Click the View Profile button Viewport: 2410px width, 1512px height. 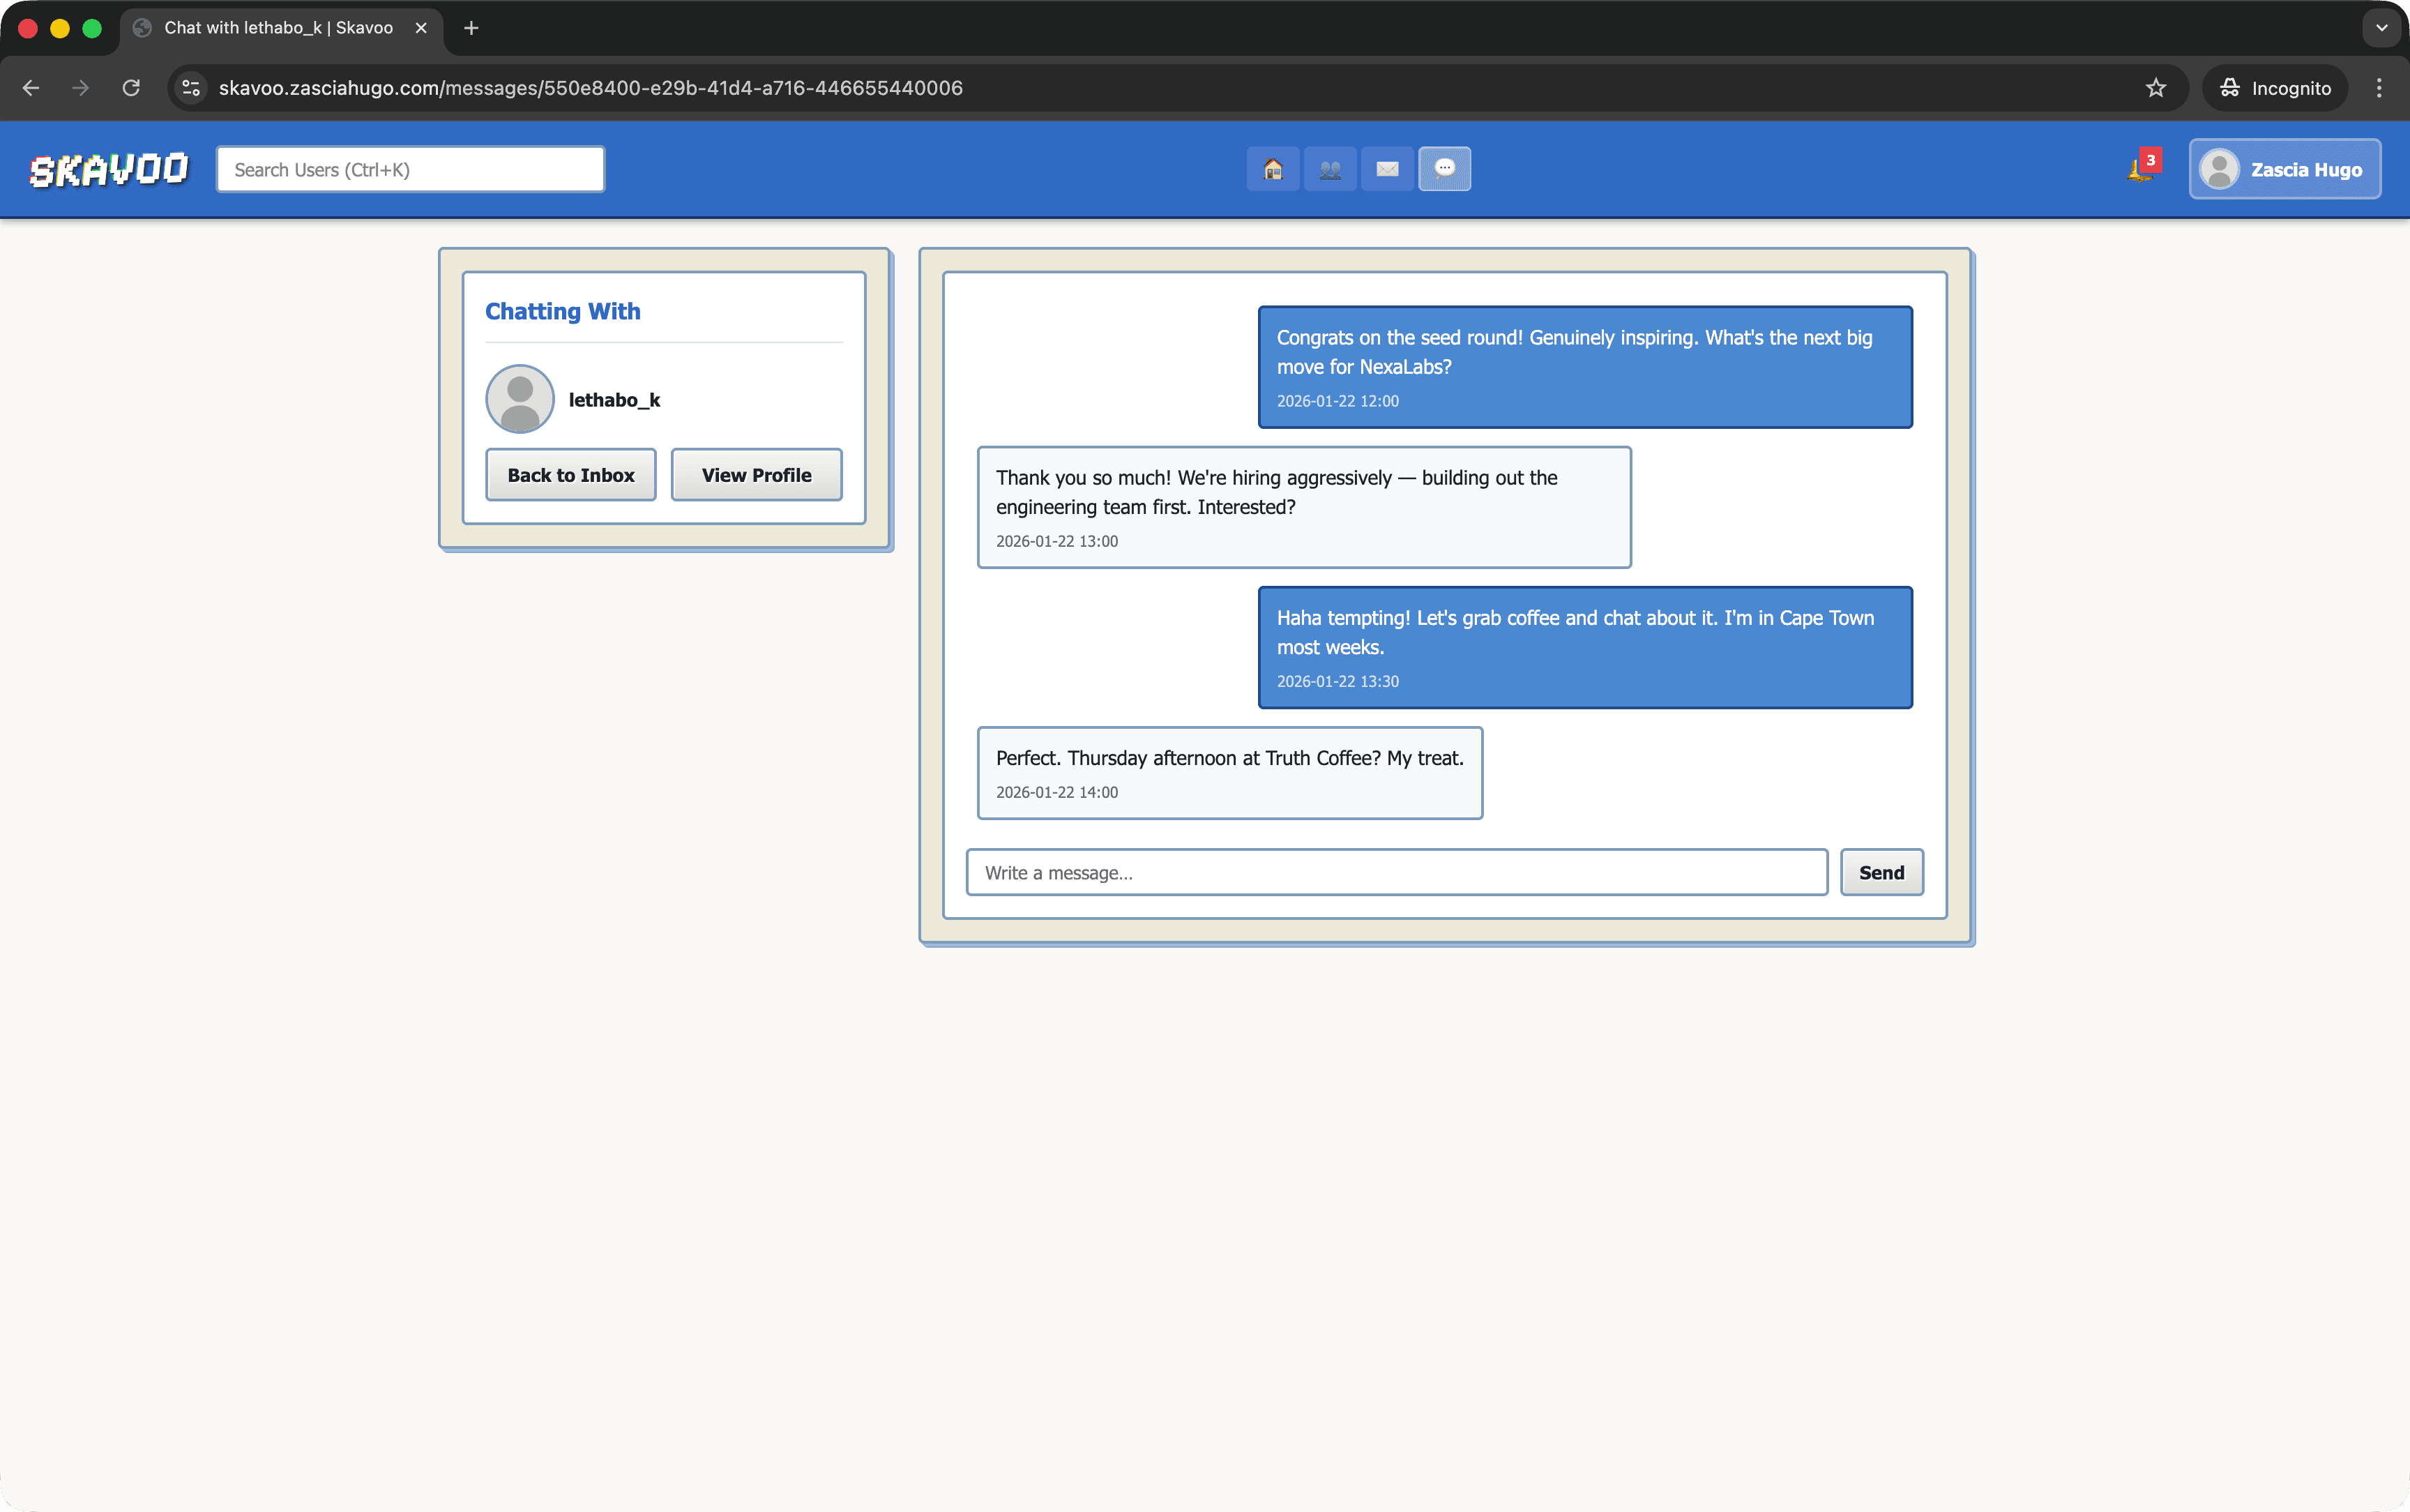tap(756, 475)
